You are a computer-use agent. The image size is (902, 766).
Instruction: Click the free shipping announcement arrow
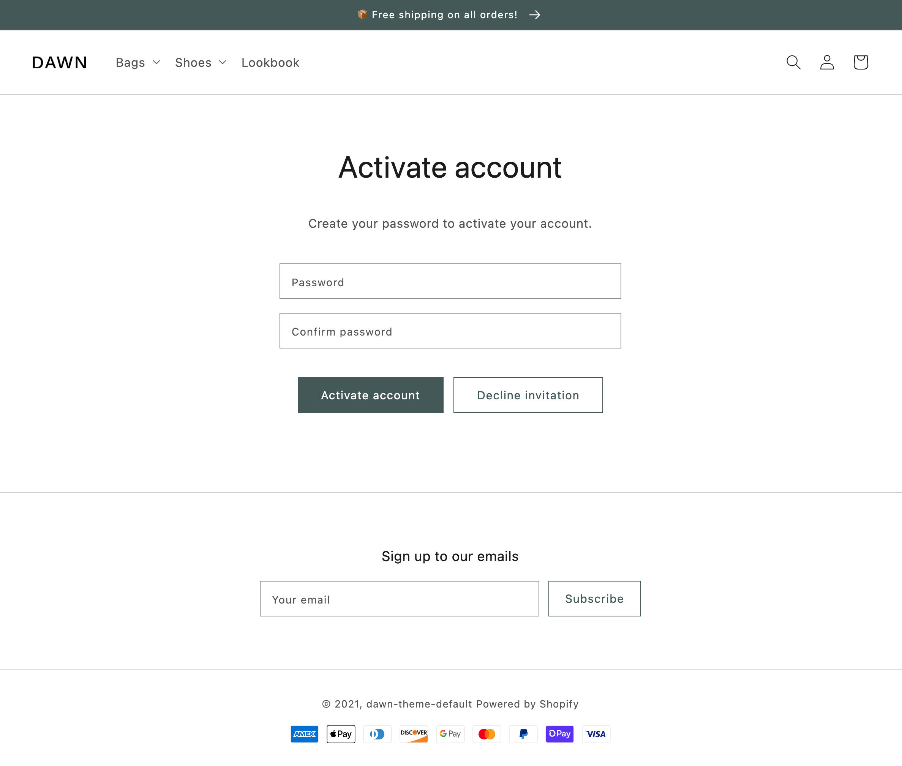coord(535,15)
